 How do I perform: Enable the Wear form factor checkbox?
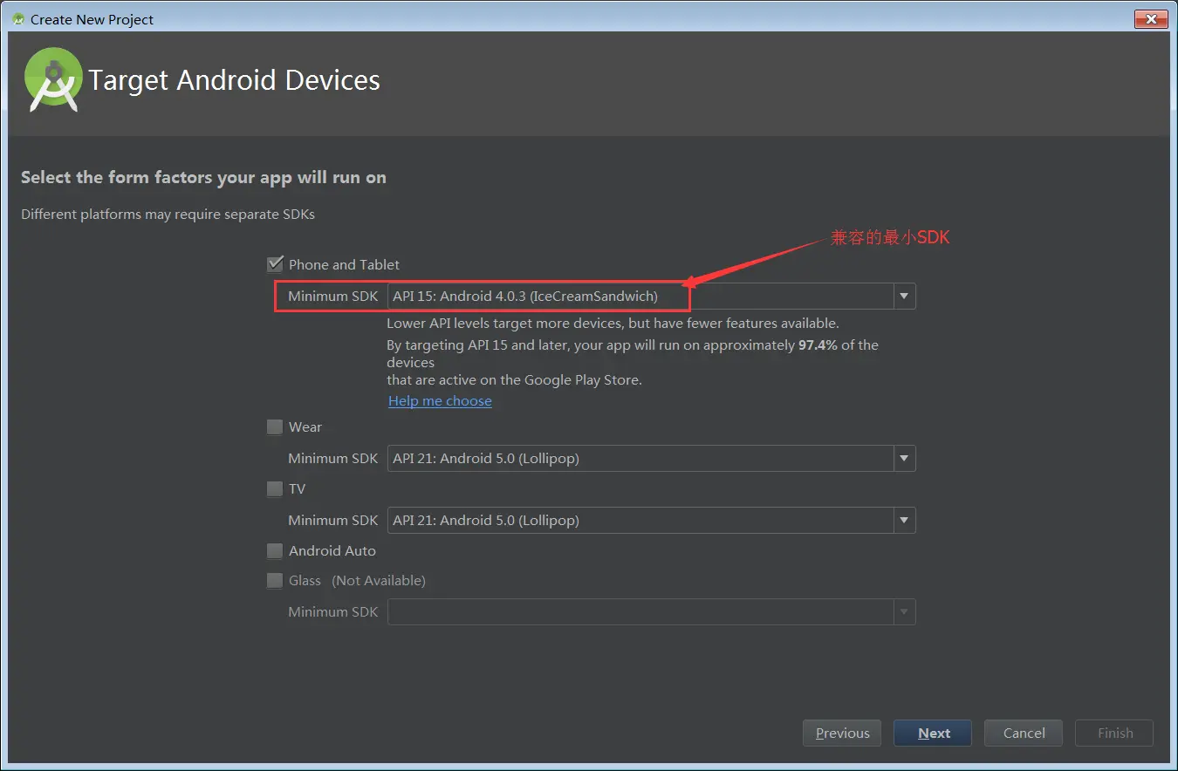tap(275, 426)
